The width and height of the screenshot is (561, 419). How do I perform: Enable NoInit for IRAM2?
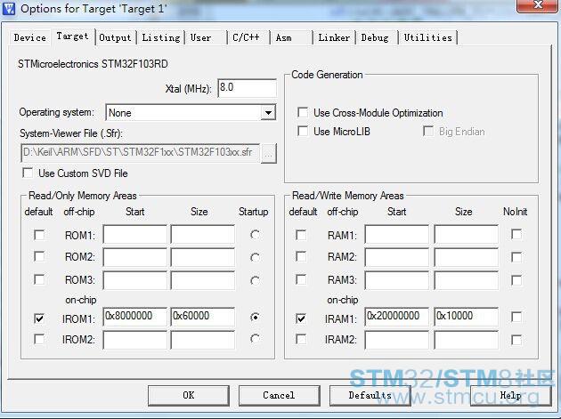[516, 340]
